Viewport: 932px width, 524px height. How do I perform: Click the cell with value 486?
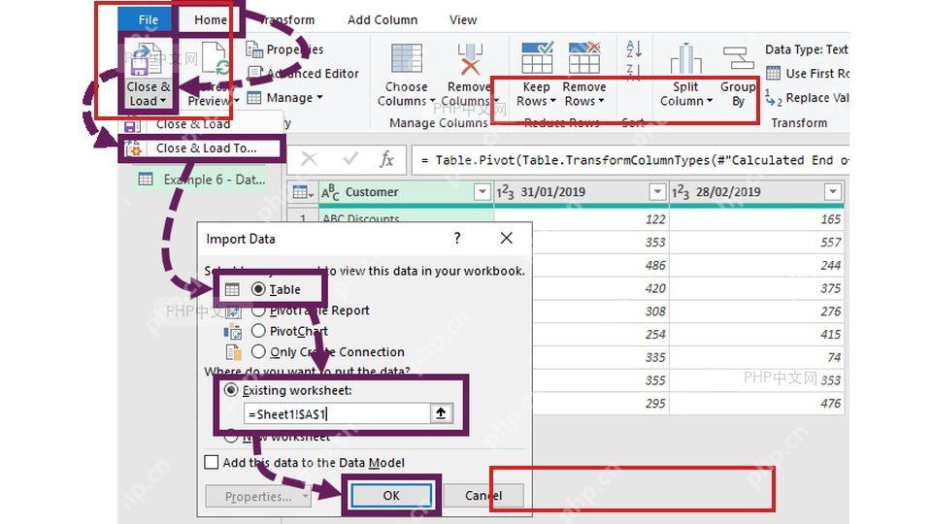(600, 266)
